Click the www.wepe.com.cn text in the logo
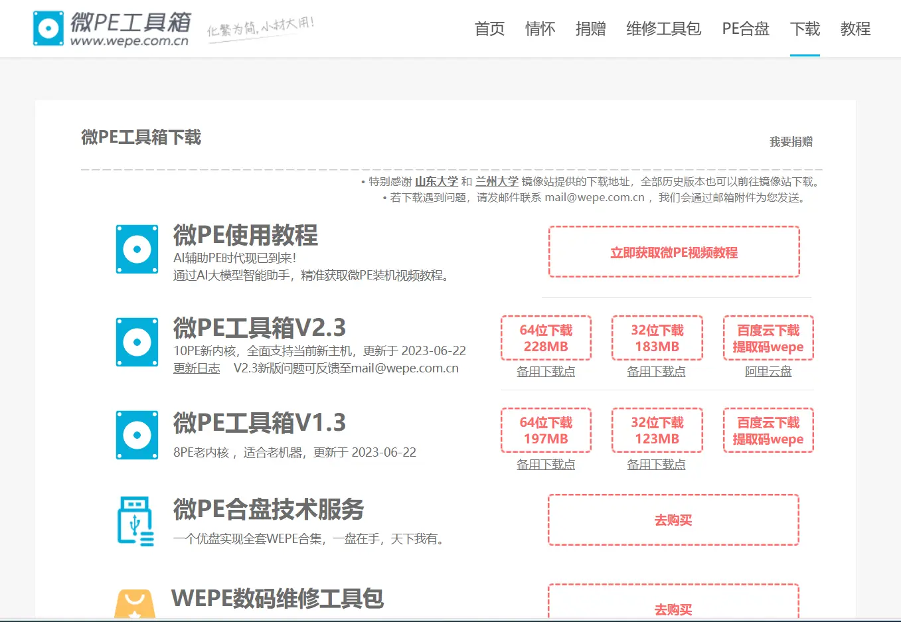The width and height of the screenshot is (901, 622). 129,41
